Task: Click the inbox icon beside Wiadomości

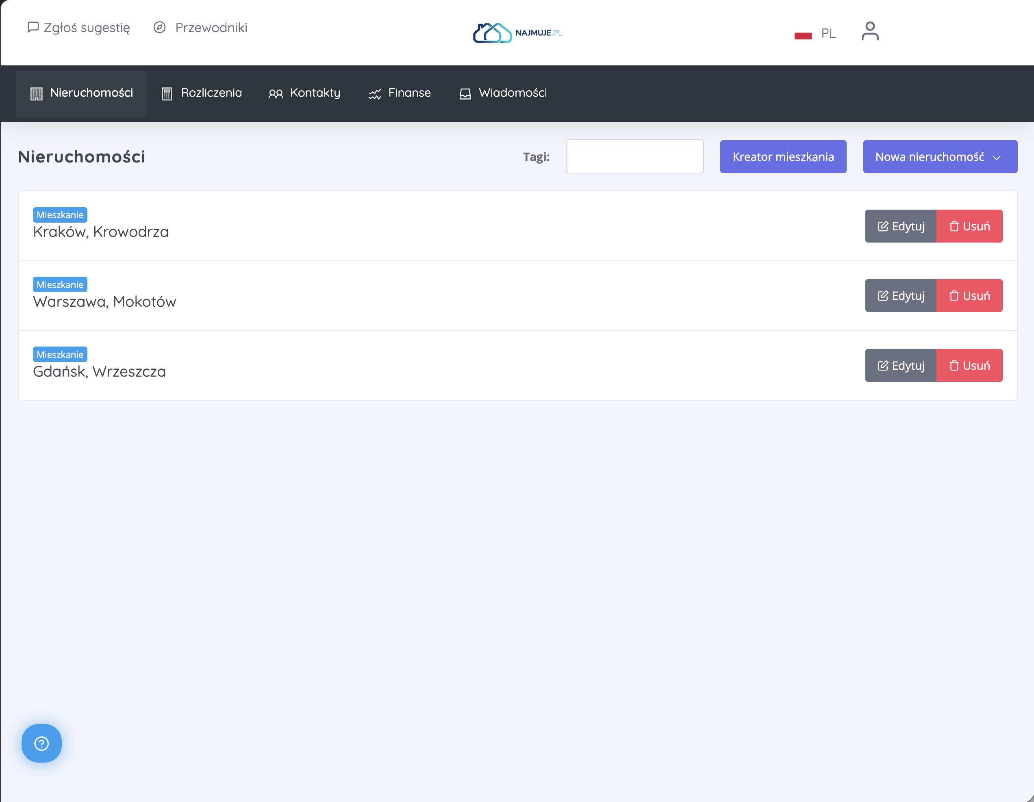Action: pyautogui.click(x=465, y=94)
